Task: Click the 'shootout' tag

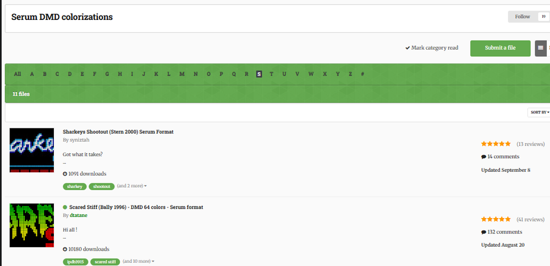Action: [x=102, y=186]
